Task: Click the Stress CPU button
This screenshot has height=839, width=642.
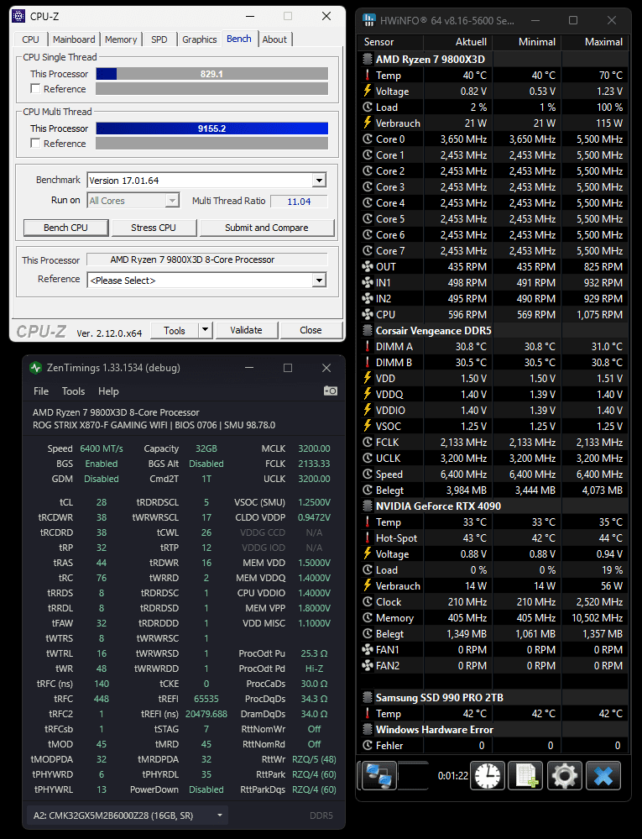Action: coord(154,228)
